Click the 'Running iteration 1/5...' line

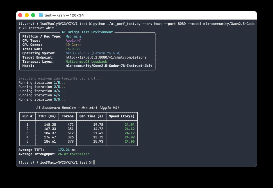(42, 83)
